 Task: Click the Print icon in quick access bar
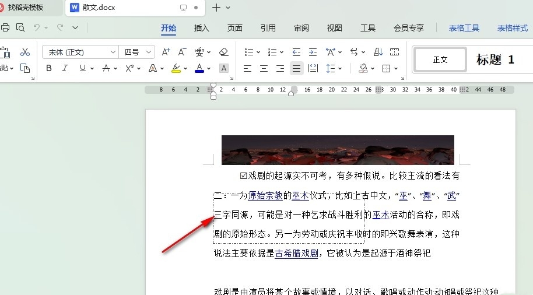tap(5, 27)
